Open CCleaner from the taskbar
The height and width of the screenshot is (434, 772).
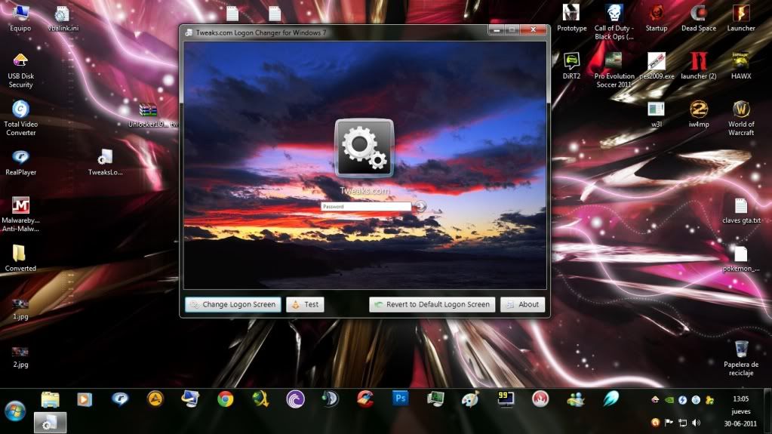[365, 399]
